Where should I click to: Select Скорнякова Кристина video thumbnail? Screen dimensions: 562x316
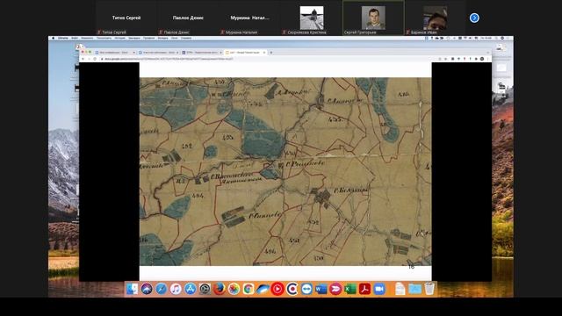(x=312, y=18)
